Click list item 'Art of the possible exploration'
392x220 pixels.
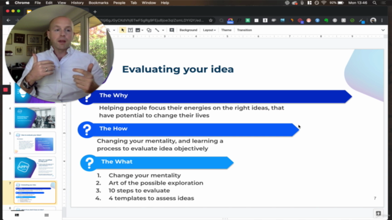pyautogui.click(x=156, y=183)
